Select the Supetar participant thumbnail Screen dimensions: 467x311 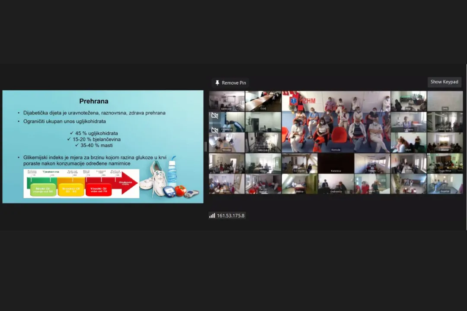click(445, 184)
